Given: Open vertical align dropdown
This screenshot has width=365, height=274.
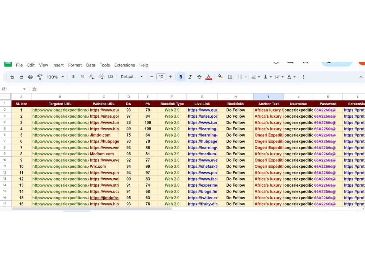Looking at the screenshot, I should pyautogui.click(x=268, y=77).
